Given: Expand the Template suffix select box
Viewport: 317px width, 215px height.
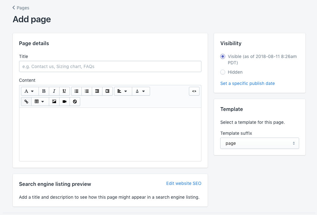Looking at the screenshot, I should 259,143.
